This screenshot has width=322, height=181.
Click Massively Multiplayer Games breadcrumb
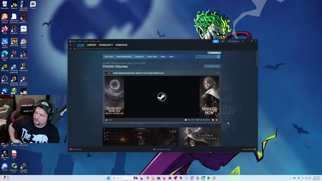point(122,63)
